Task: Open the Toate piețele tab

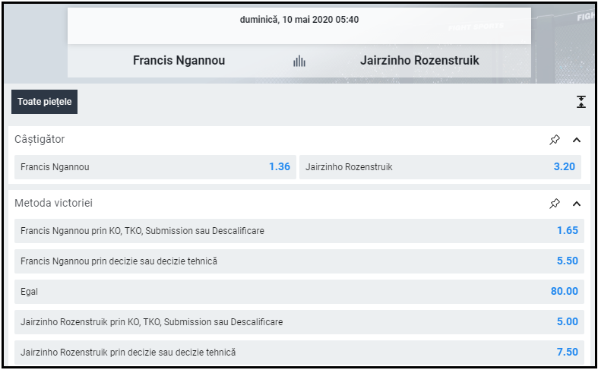Action: pyautogui.click(x=44, y=102)
